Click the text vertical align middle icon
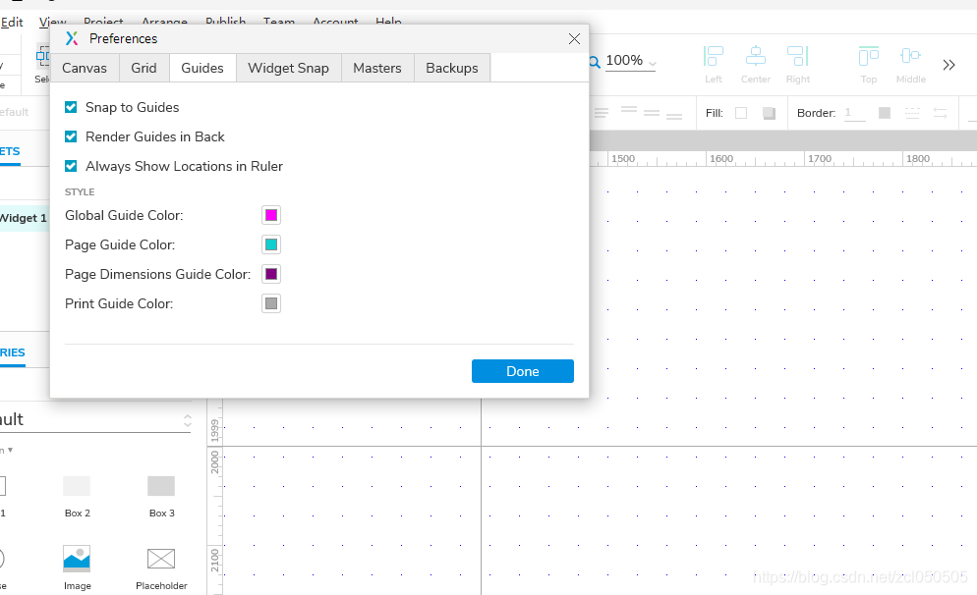 click(x=652, y=113)
